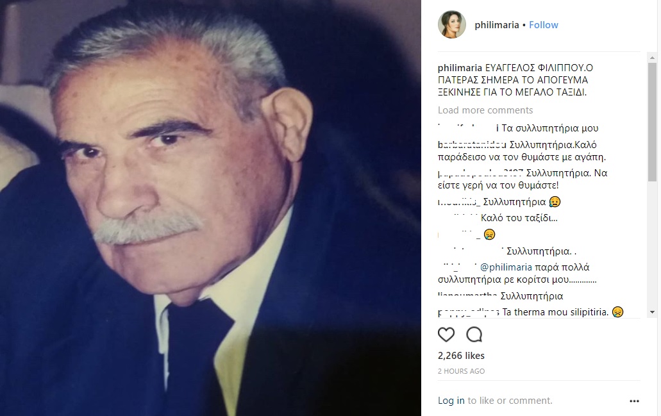Click the comments scrollbar thumb
The image size is (661, 416).
click(652, 122)
